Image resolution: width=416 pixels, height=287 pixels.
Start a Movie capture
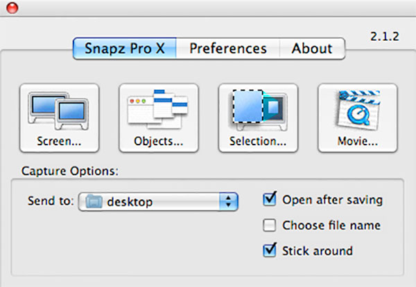(x=357, y=118)
